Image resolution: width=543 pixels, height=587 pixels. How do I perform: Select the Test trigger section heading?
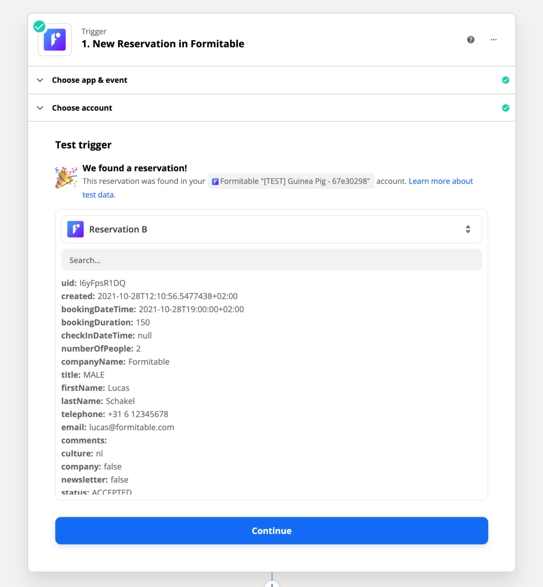83,145
